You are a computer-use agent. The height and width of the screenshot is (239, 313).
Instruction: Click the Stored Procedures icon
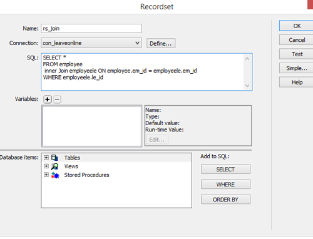point(55,175)
